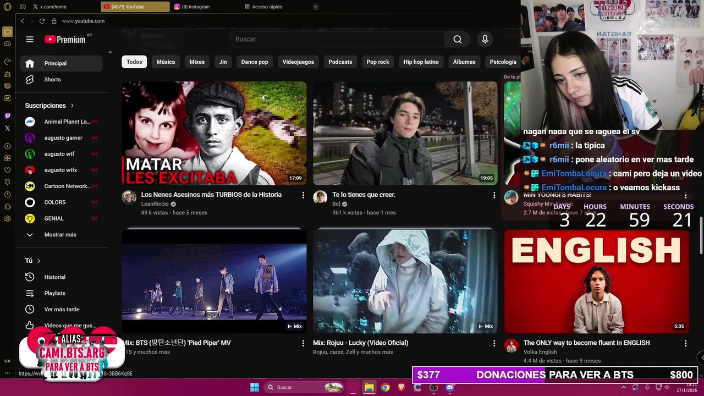Viewport: 704px width, 396px height.
Task: Open options for ENGLISH fluency video
Action: coord(685,343)
